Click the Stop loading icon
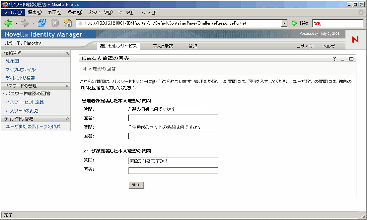This screenshot has height=220, width=367. click(x=55, y=23)
